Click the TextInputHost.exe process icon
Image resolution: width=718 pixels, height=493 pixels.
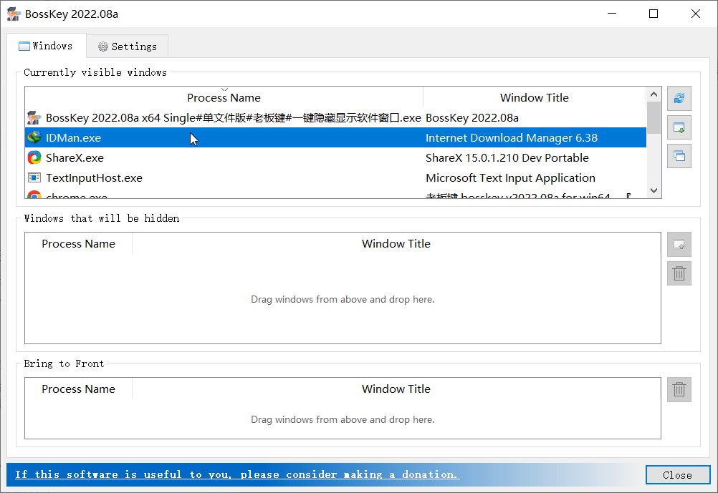[x=34, y=178]
